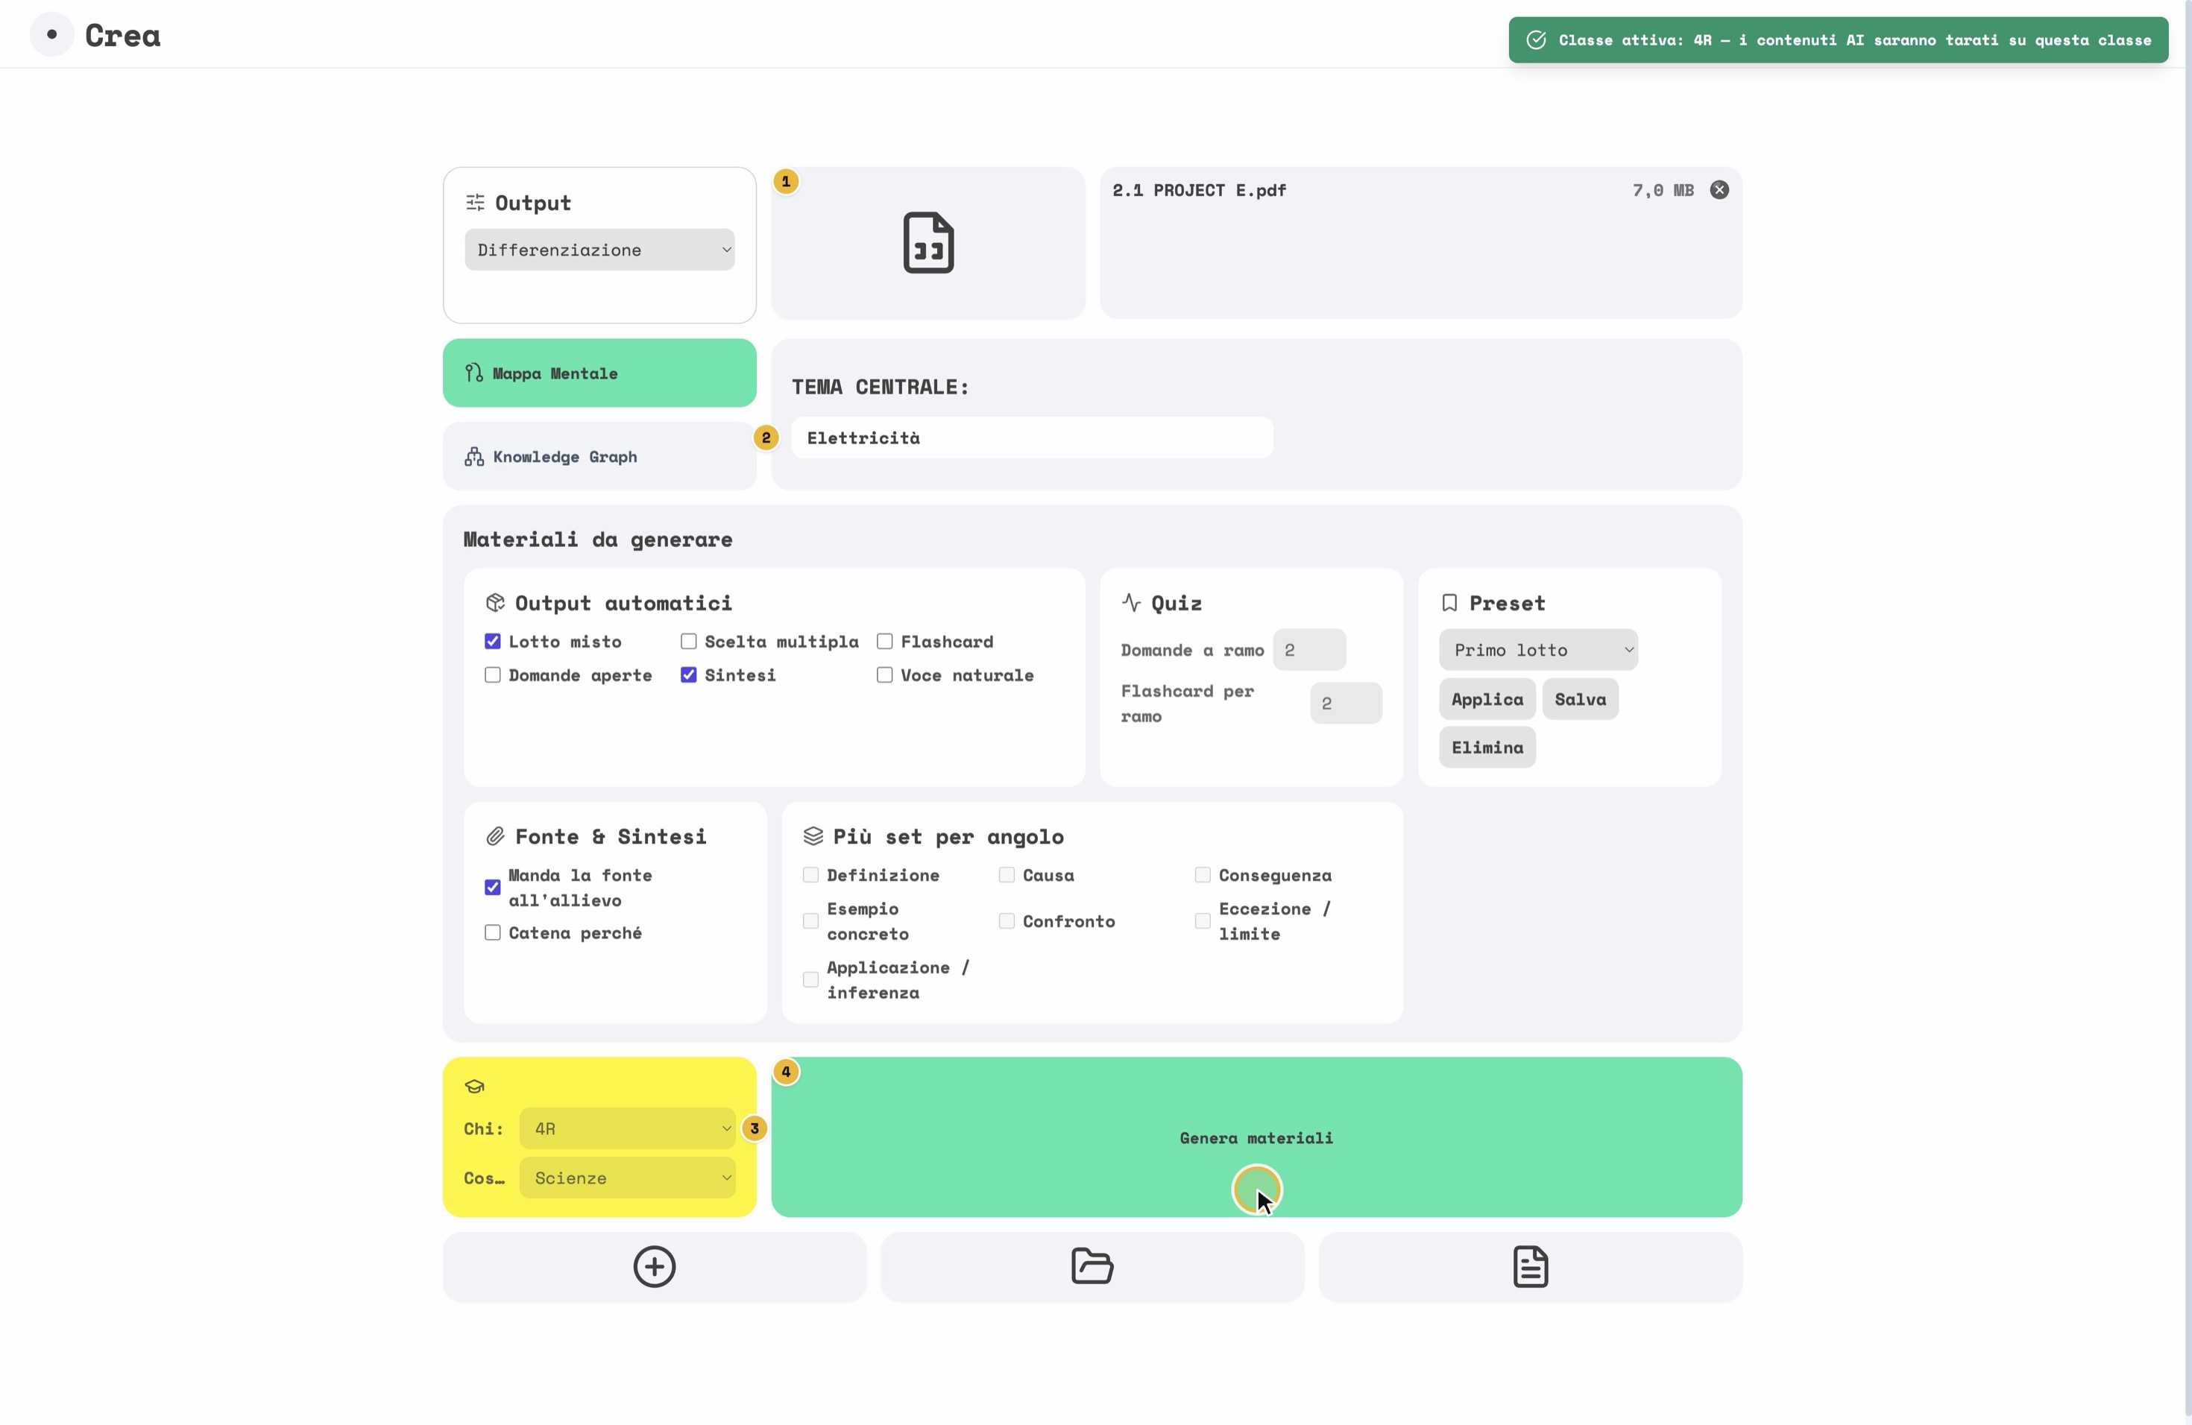The image size is (2192, 1425).
Task: Click the cube icon by Output automatici
Action: pyautogui.click(x=494, y=603)
